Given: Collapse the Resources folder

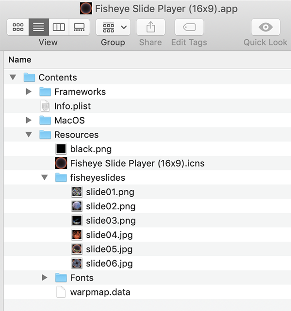Looking at the screenshot, I should click(29, 135).
